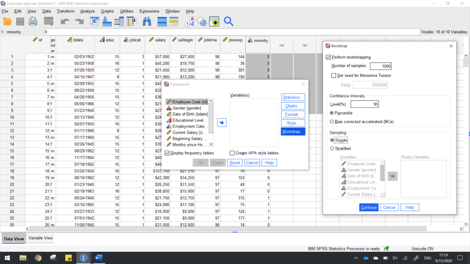Save the dataset using the disk icon

click(20, 21)
